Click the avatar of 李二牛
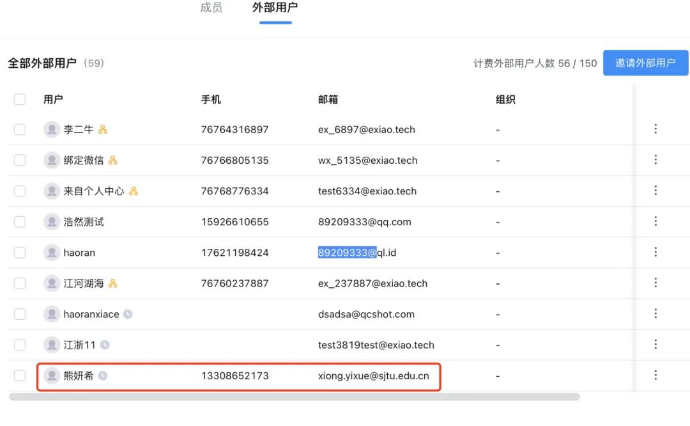The width and height of the screenshot is (690, 426). (52, 129)
